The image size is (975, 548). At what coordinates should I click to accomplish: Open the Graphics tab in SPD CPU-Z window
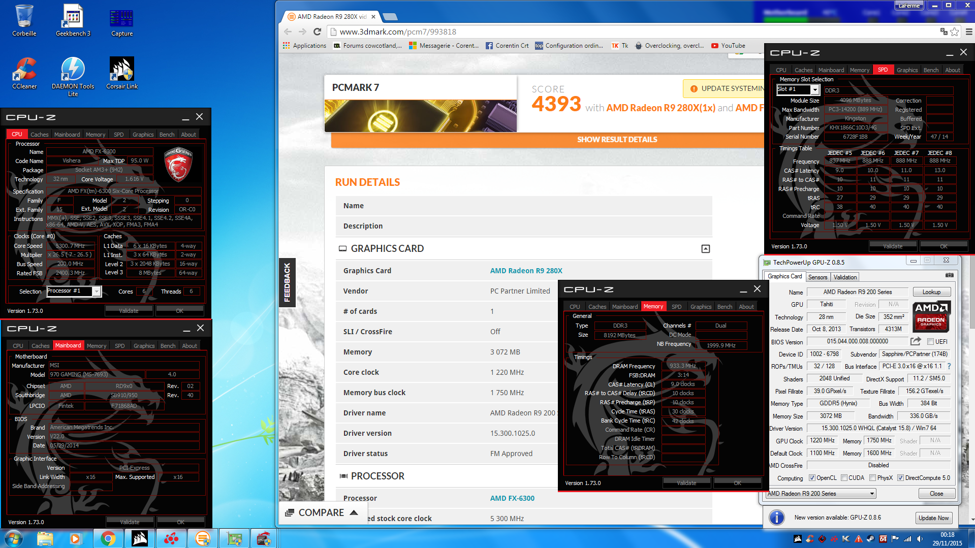[x=907, y=70]
